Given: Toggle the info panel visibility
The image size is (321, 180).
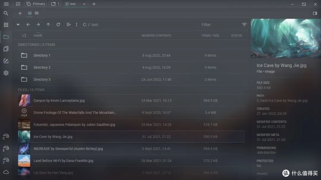Looking at the screenshot, I should [315, 13].
